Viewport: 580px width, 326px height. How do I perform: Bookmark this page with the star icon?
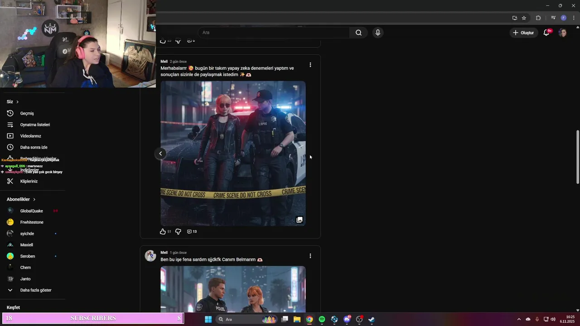pyautogui.click(x=524, y=18)
